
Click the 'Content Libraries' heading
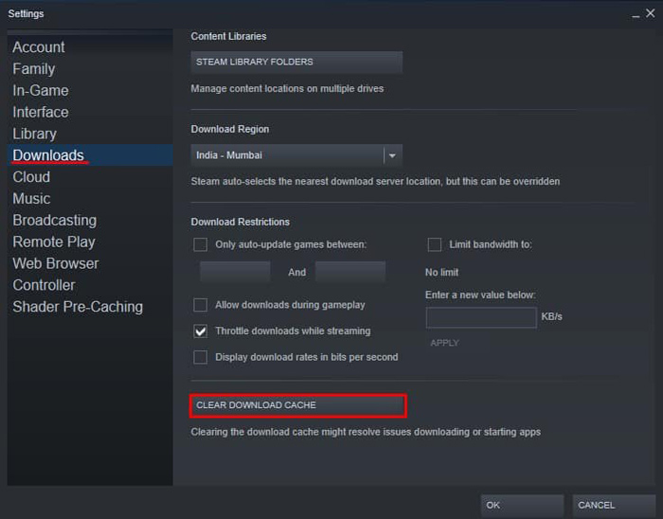228,36
